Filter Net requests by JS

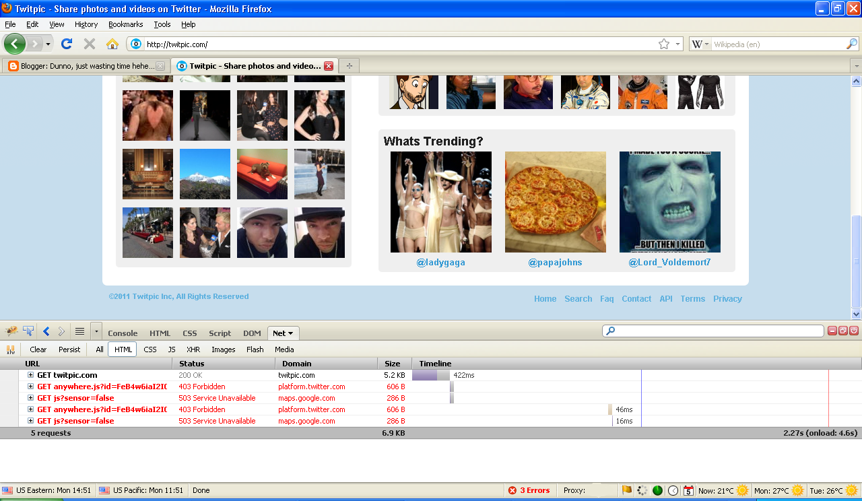[172, 349]
